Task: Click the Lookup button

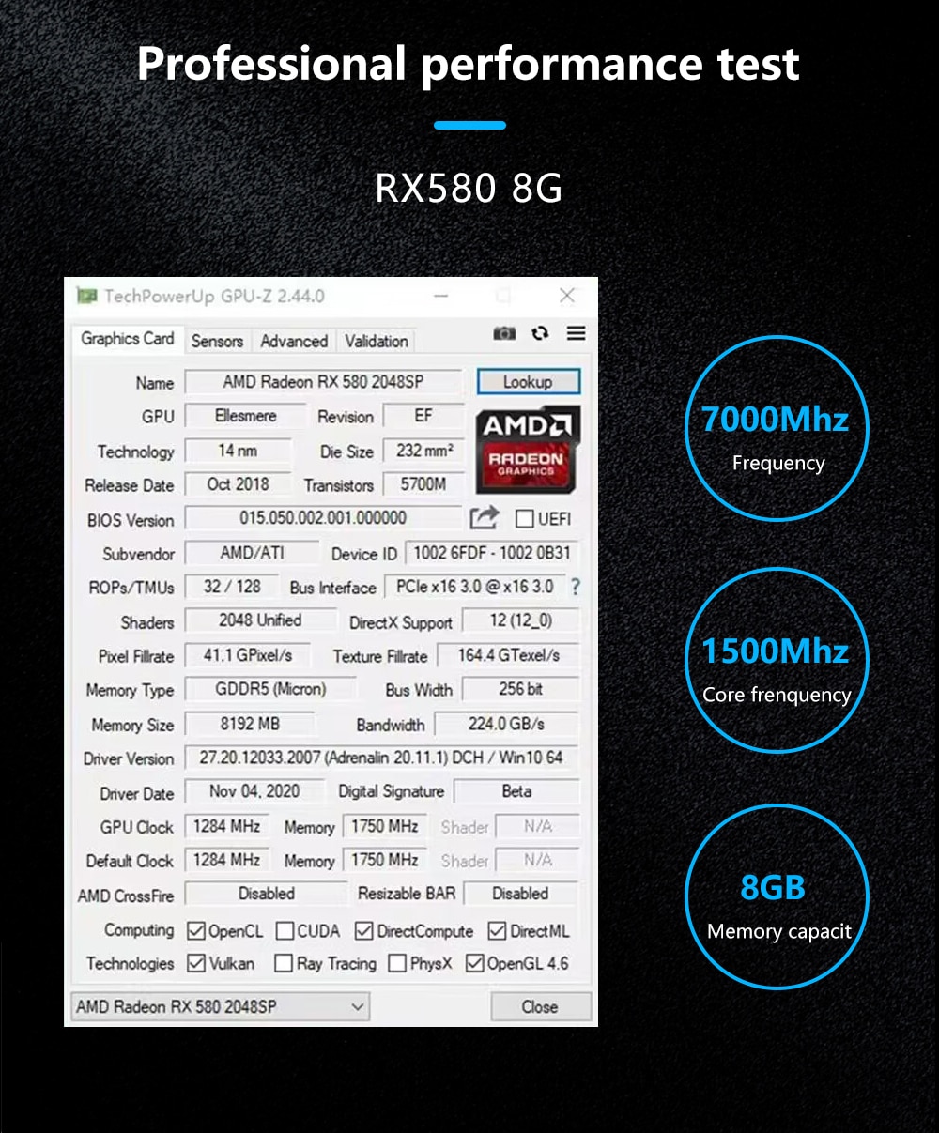Action: point(528,382)
